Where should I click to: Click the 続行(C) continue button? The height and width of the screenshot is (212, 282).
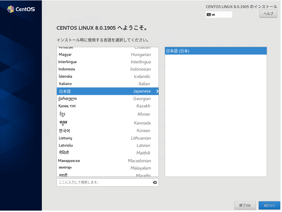[269, 205]
